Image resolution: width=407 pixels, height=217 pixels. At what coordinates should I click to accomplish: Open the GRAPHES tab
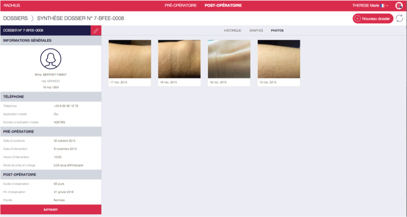(256, 30)
